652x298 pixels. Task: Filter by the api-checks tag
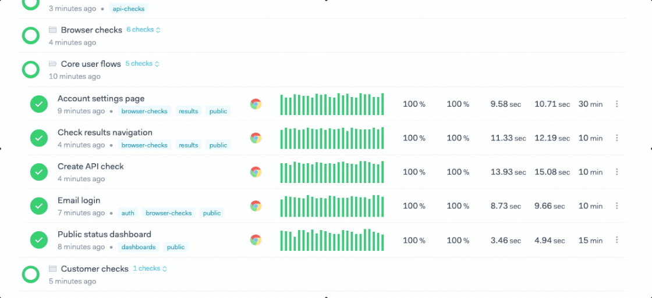point(130,9)
